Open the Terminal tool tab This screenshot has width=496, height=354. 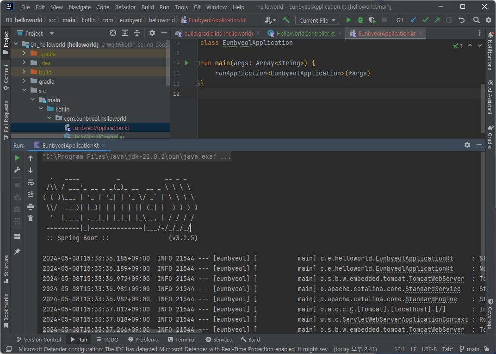coord(181,340)
